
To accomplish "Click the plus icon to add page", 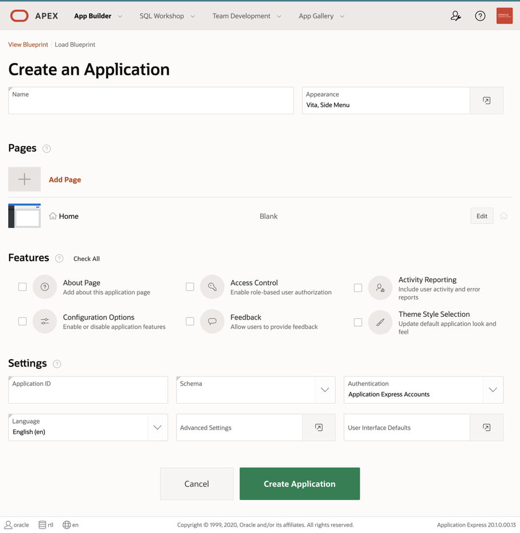I will pos(24,179).
